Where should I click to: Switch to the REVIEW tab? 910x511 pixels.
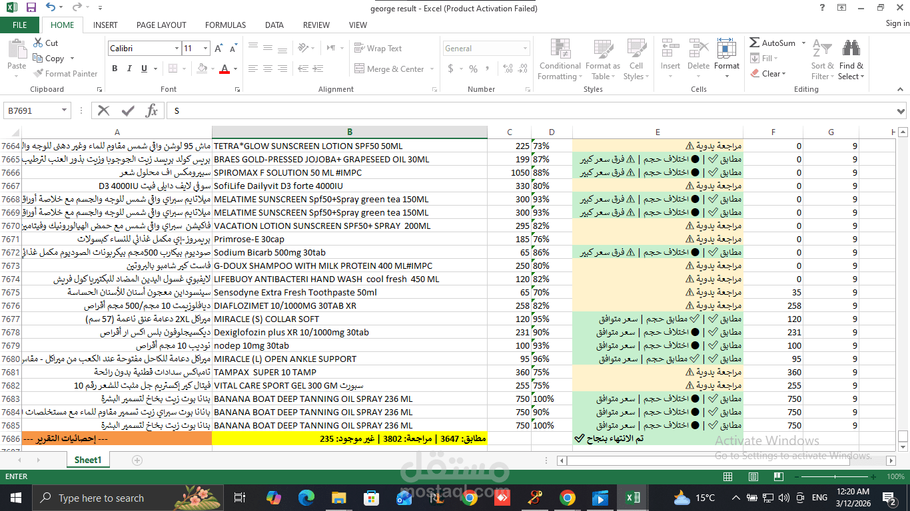tap(316, 25)
